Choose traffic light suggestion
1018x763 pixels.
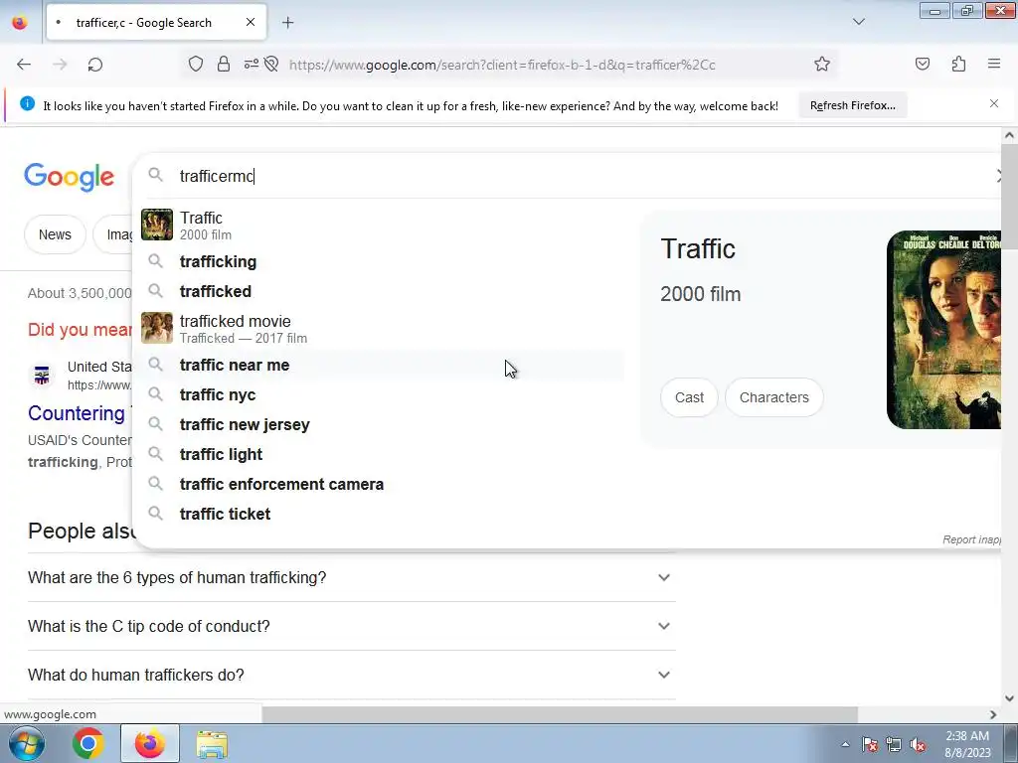[379, 455]
